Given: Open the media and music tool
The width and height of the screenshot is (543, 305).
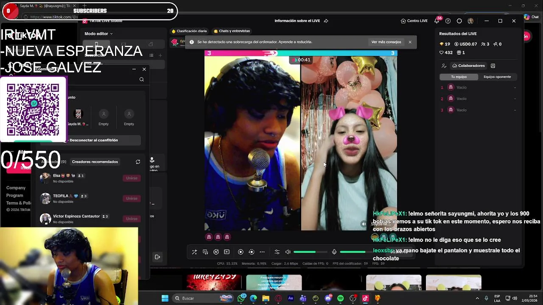Looking at the screenshot, I should [205, 252].
